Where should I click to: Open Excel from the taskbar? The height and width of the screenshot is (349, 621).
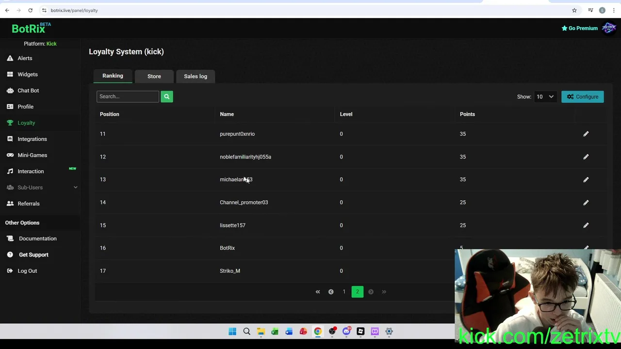coord(275,332)
